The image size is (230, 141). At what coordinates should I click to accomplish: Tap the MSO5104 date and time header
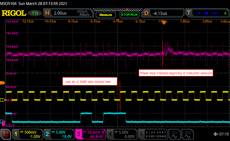pyautogui.click(x=33, y=4)
